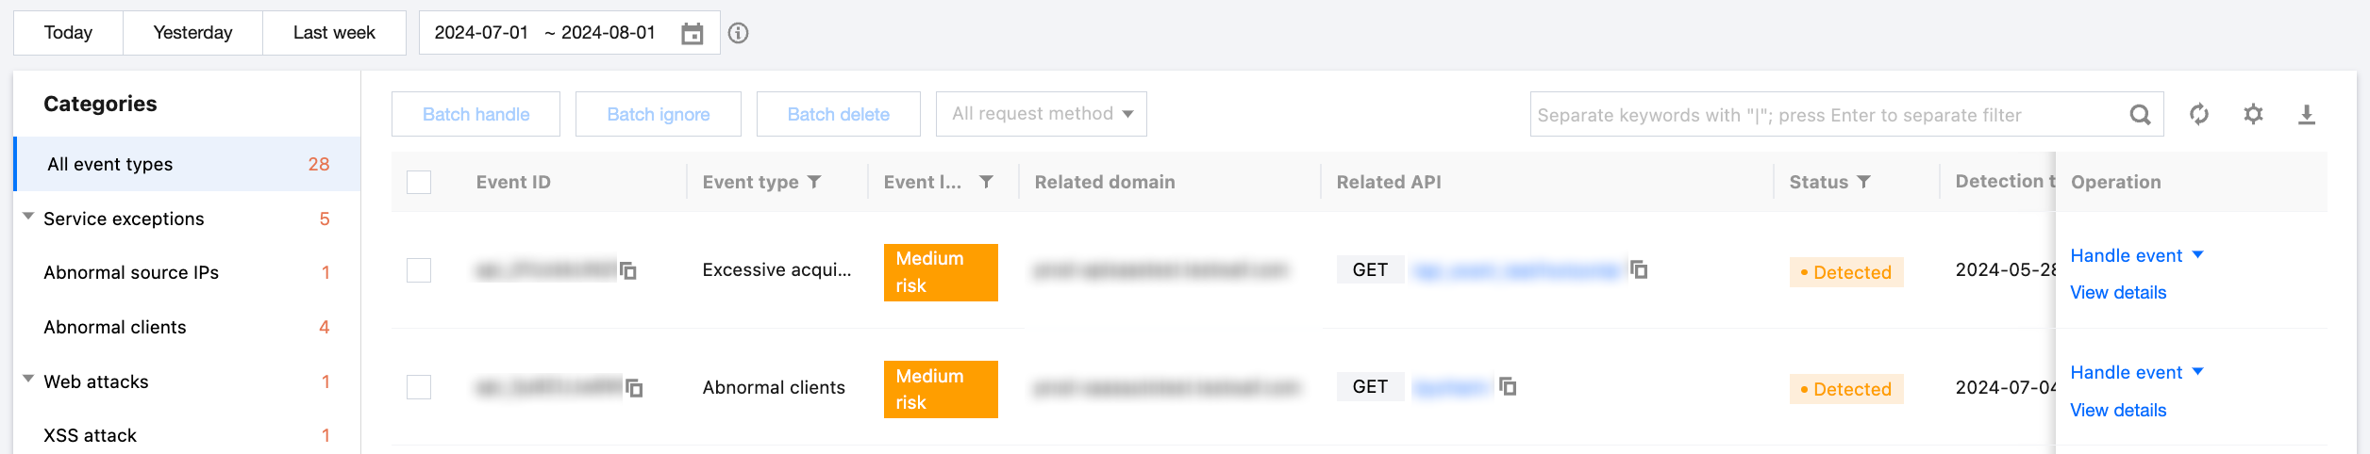
Task: Copy the second row's related API path
Action: (x=1509, y=387)
